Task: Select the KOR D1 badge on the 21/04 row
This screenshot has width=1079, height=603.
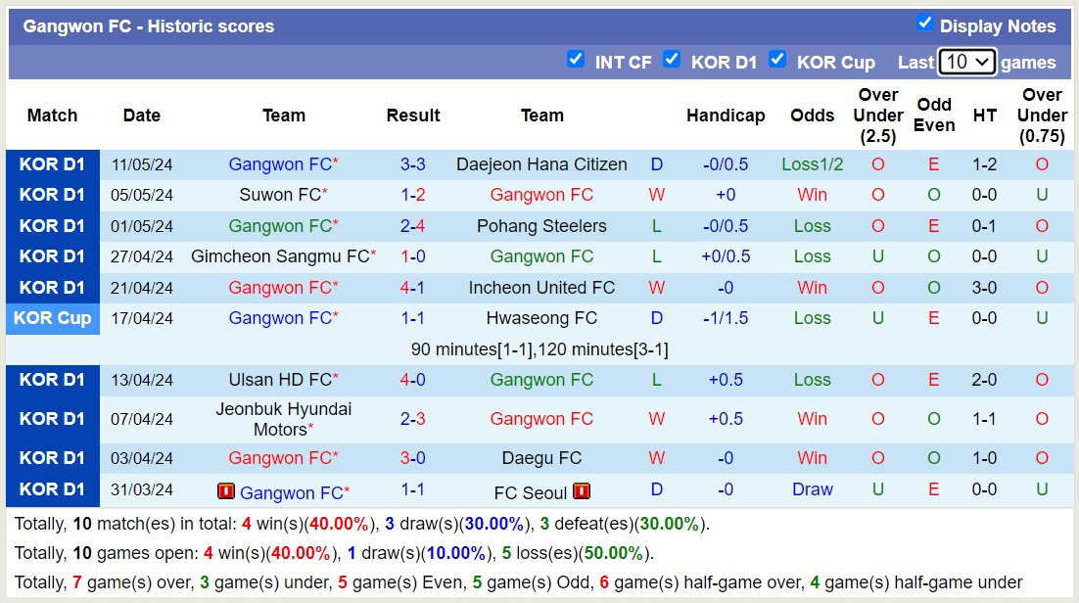Action: [52, 287]
